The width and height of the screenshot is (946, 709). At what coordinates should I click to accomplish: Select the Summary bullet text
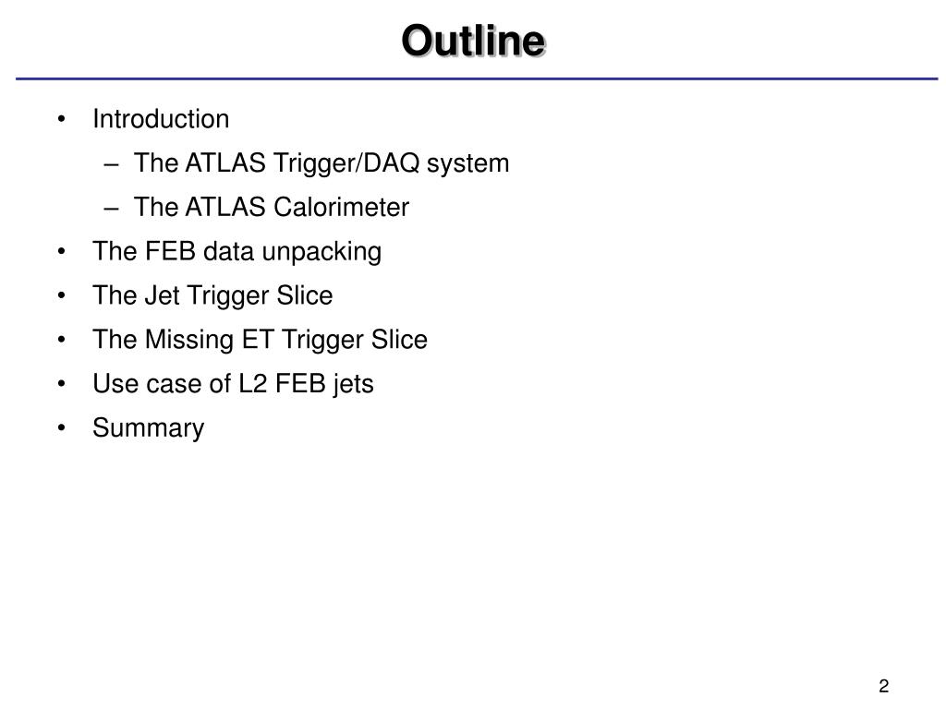[148, 428]
